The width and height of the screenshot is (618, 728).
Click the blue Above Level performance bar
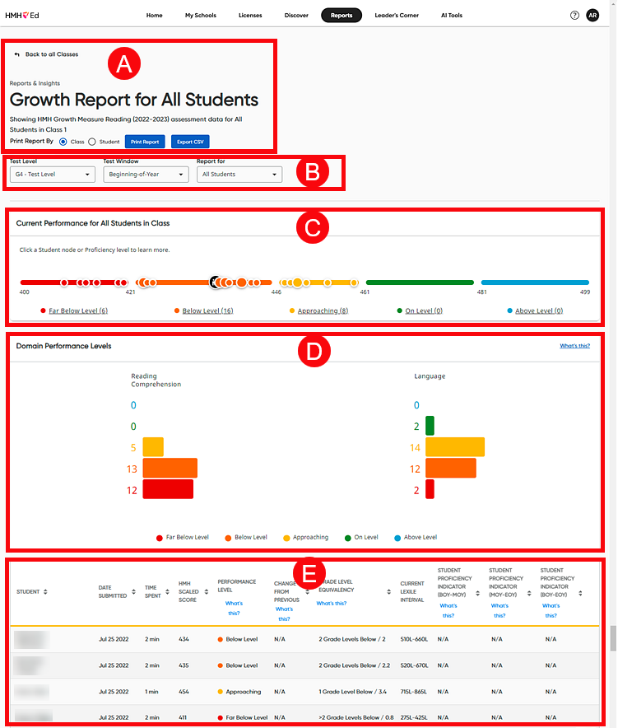[535, 282]
